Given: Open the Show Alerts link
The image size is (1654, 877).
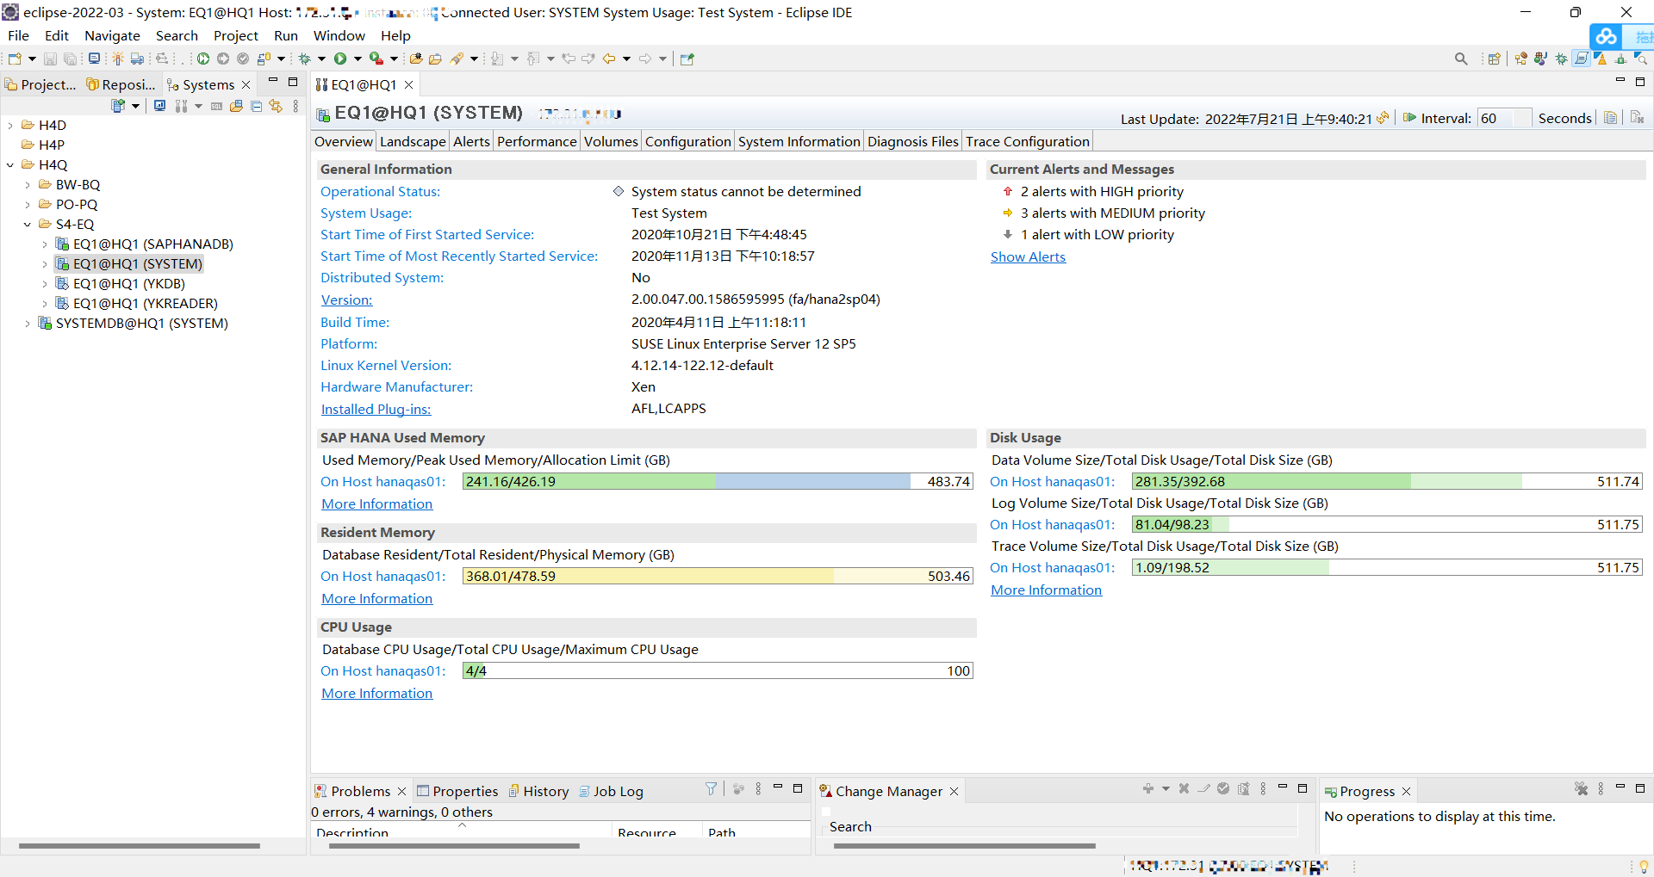Looking at the screenshot, I should (1028, 256).
